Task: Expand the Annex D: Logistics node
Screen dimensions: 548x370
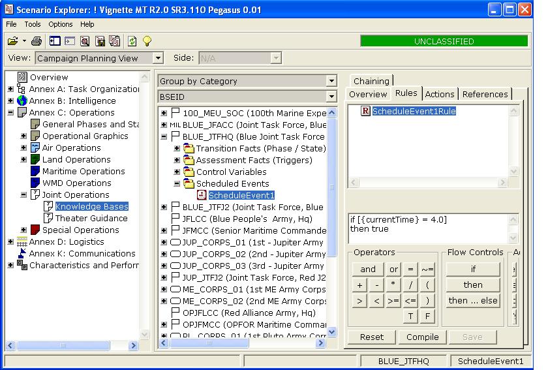Action: (10, 242)
